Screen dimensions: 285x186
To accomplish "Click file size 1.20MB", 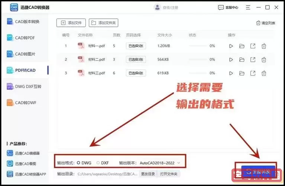I will (163, 46).
